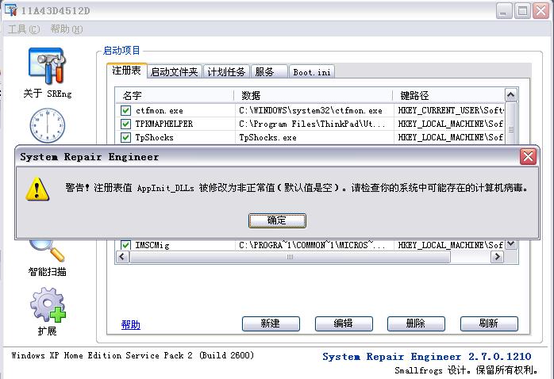Select the HKEY_CURRENT_USER key path cell
Image resolution: width=554 pixels, height=379 pixels.
451,110
